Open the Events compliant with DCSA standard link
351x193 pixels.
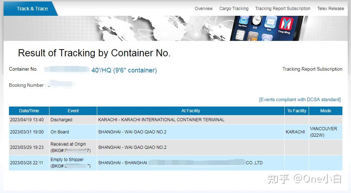(300, 100)
